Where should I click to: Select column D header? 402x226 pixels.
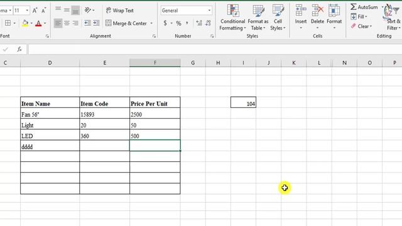click(x=50, y=63)
